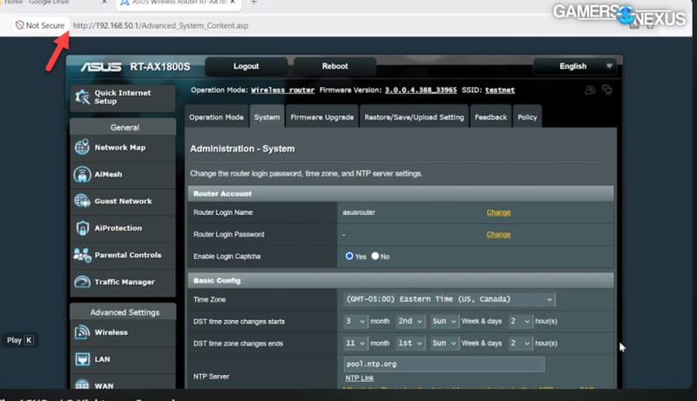Click the Network Map globe icon
The height and width of the screenshot is (401, 697).
82,147
